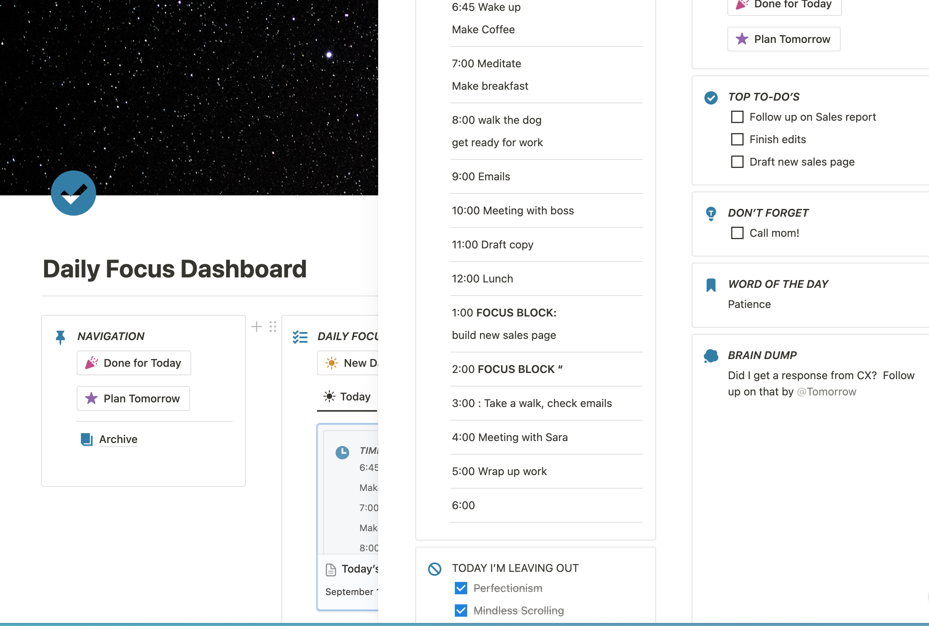The width and height of the screenshot is (929, 626).
Task: Click the Brain Dump cloud icon
Action: click(x=711, y=356)
